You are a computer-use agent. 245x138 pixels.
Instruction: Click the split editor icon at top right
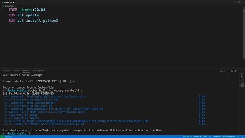239,2
